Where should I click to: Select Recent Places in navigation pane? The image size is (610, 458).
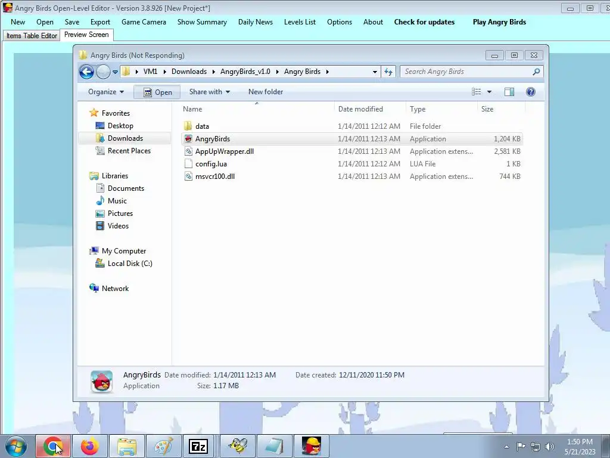[129, 151]
